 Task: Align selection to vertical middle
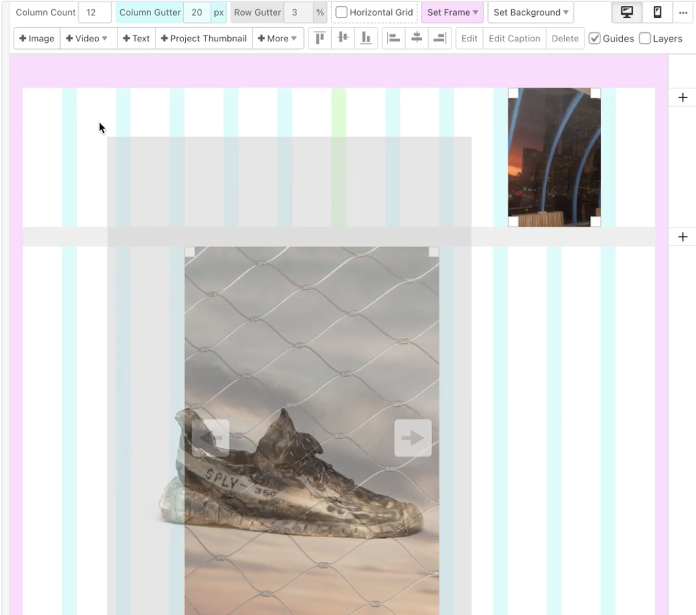[343, 38]
